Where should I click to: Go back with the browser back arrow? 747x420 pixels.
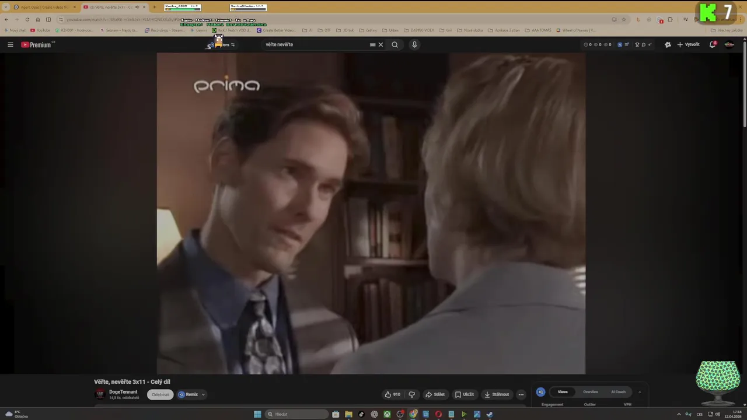click(6, 19)
